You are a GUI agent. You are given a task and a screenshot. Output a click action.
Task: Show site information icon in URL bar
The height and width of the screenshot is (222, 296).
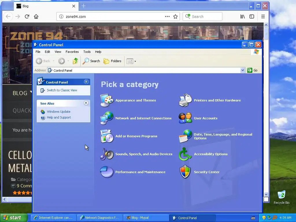tap(61, 16)
